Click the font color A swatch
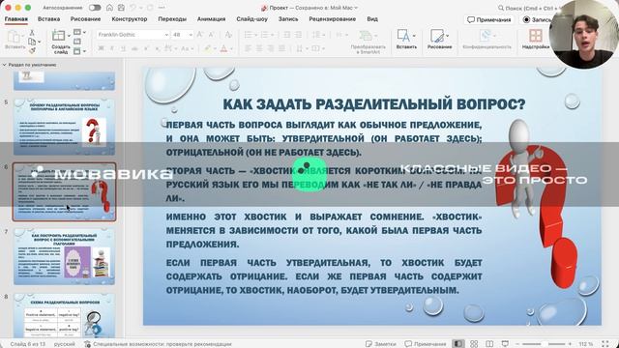The width and height of the screenshot is (619, 348). click(x=224, y=48)
